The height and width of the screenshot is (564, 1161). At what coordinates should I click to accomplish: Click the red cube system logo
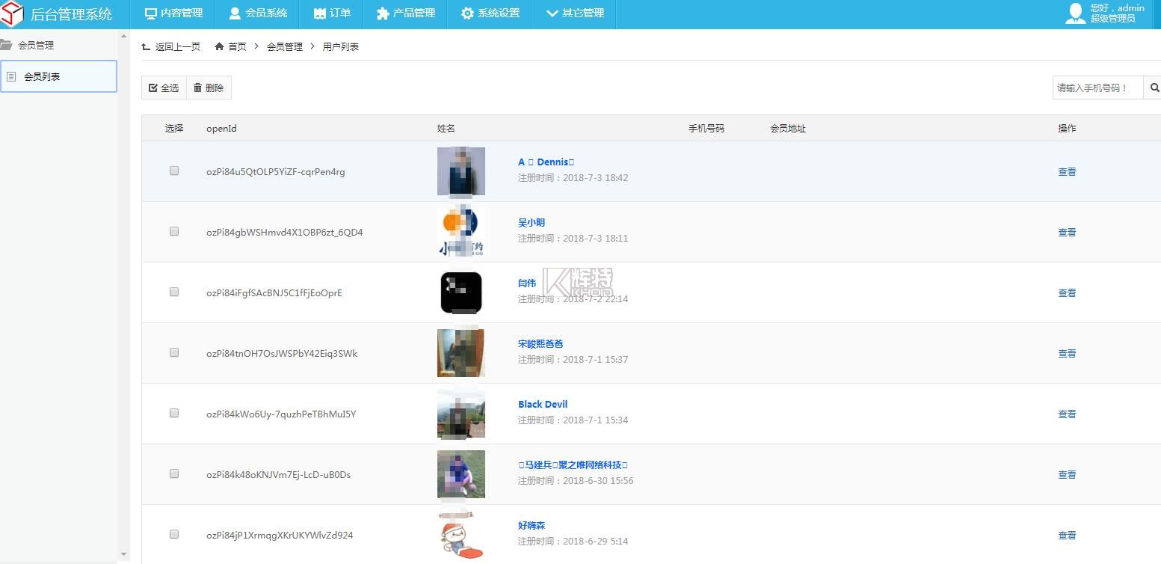(13, 13)
